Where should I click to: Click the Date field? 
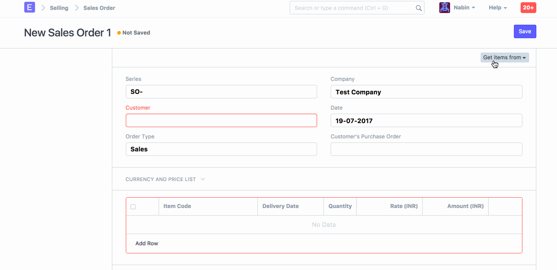(426, 120)
